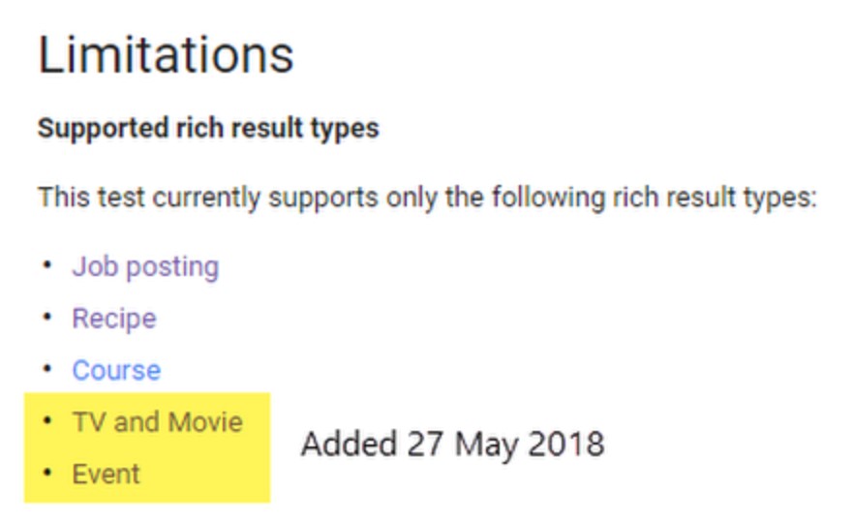The height and width of the screenshot is (523, 854).
Task: Click the bullet point beside Recipe
Action: pos(46,318)
